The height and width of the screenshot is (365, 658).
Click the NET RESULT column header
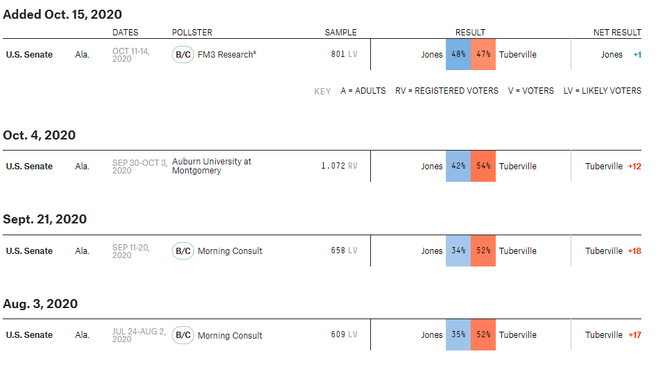coord(617,33)
